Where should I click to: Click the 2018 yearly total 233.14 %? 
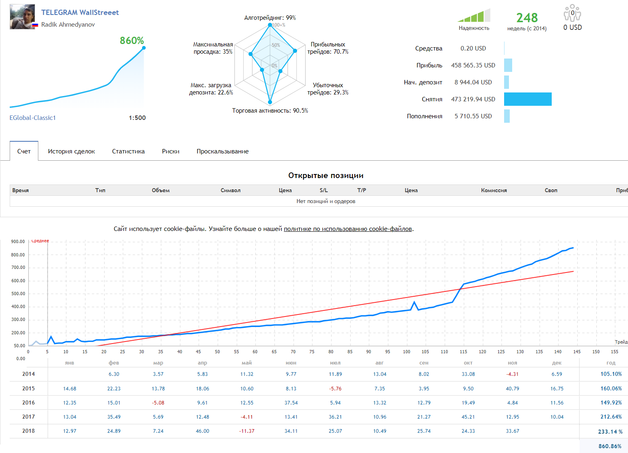(x=610, y=432)
